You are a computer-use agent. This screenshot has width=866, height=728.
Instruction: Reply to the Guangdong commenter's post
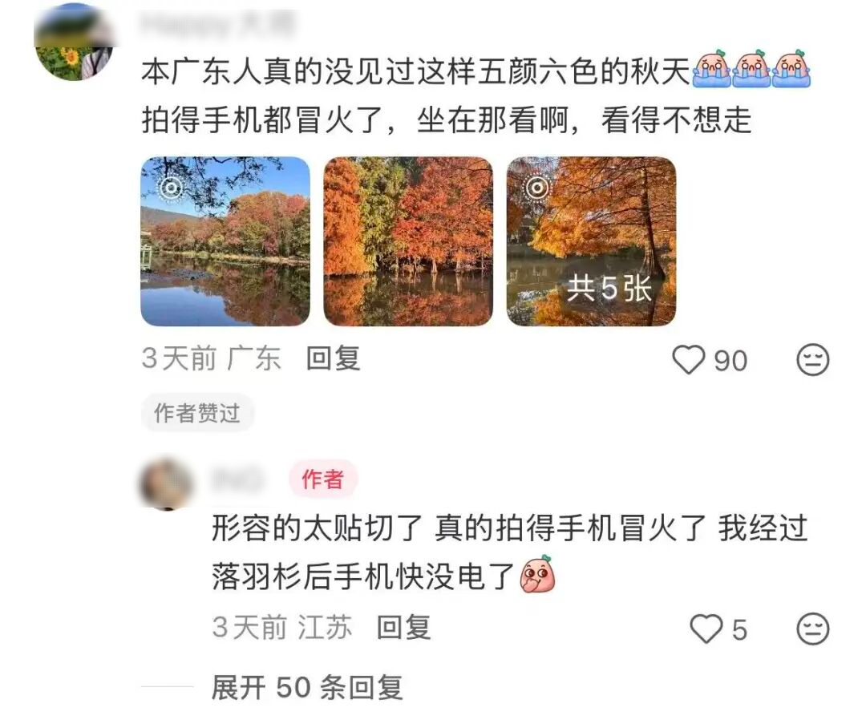pyautogui.click(x=334, y=358)
